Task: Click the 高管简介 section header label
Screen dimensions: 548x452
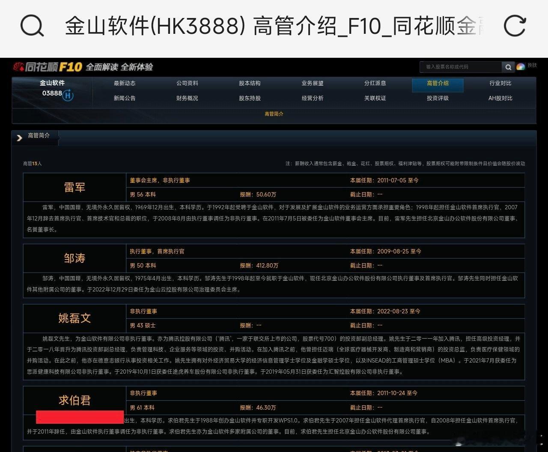Action: (x=39, y=135)
